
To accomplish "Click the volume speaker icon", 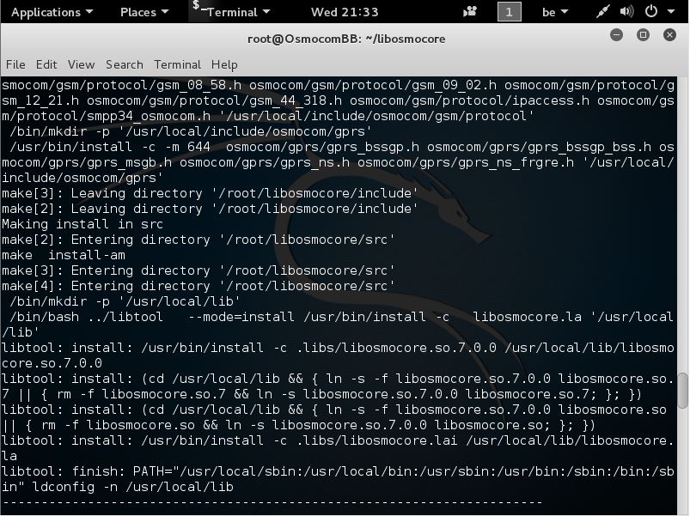I will click(626, 12).
